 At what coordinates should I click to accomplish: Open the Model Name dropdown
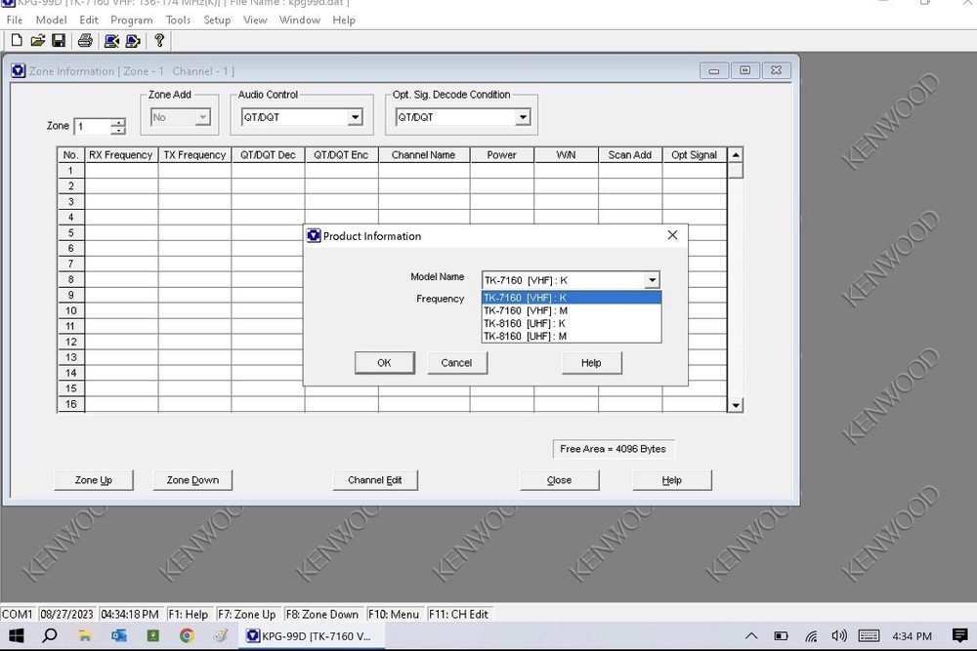[x=652, y=280]
